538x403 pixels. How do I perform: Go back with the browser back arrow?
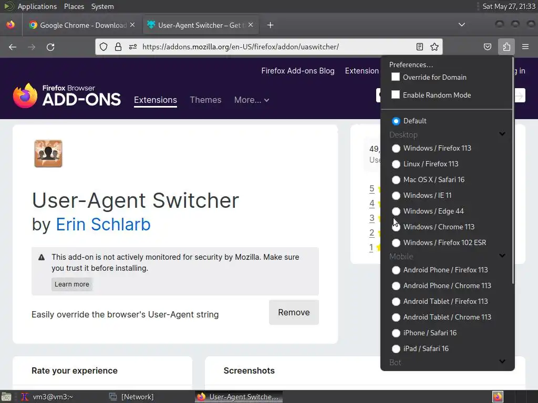tap(13, 47)
